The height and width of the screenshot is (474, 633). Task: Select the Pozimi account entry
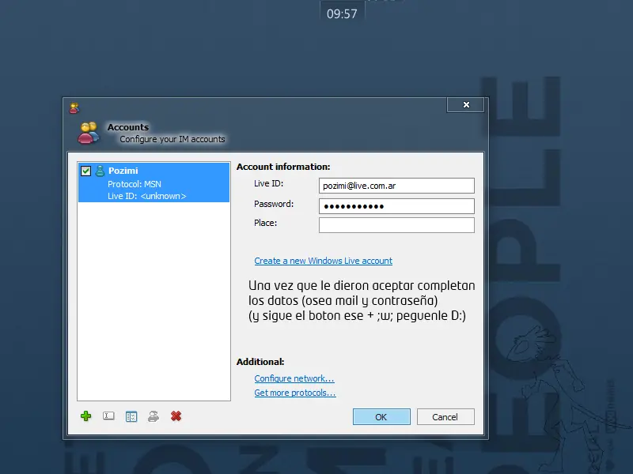point(154,182)
